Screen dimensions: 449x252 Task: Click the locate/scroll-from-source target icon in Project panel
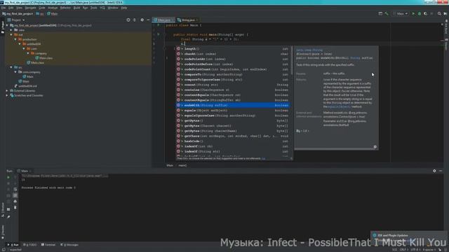[128, 20]
